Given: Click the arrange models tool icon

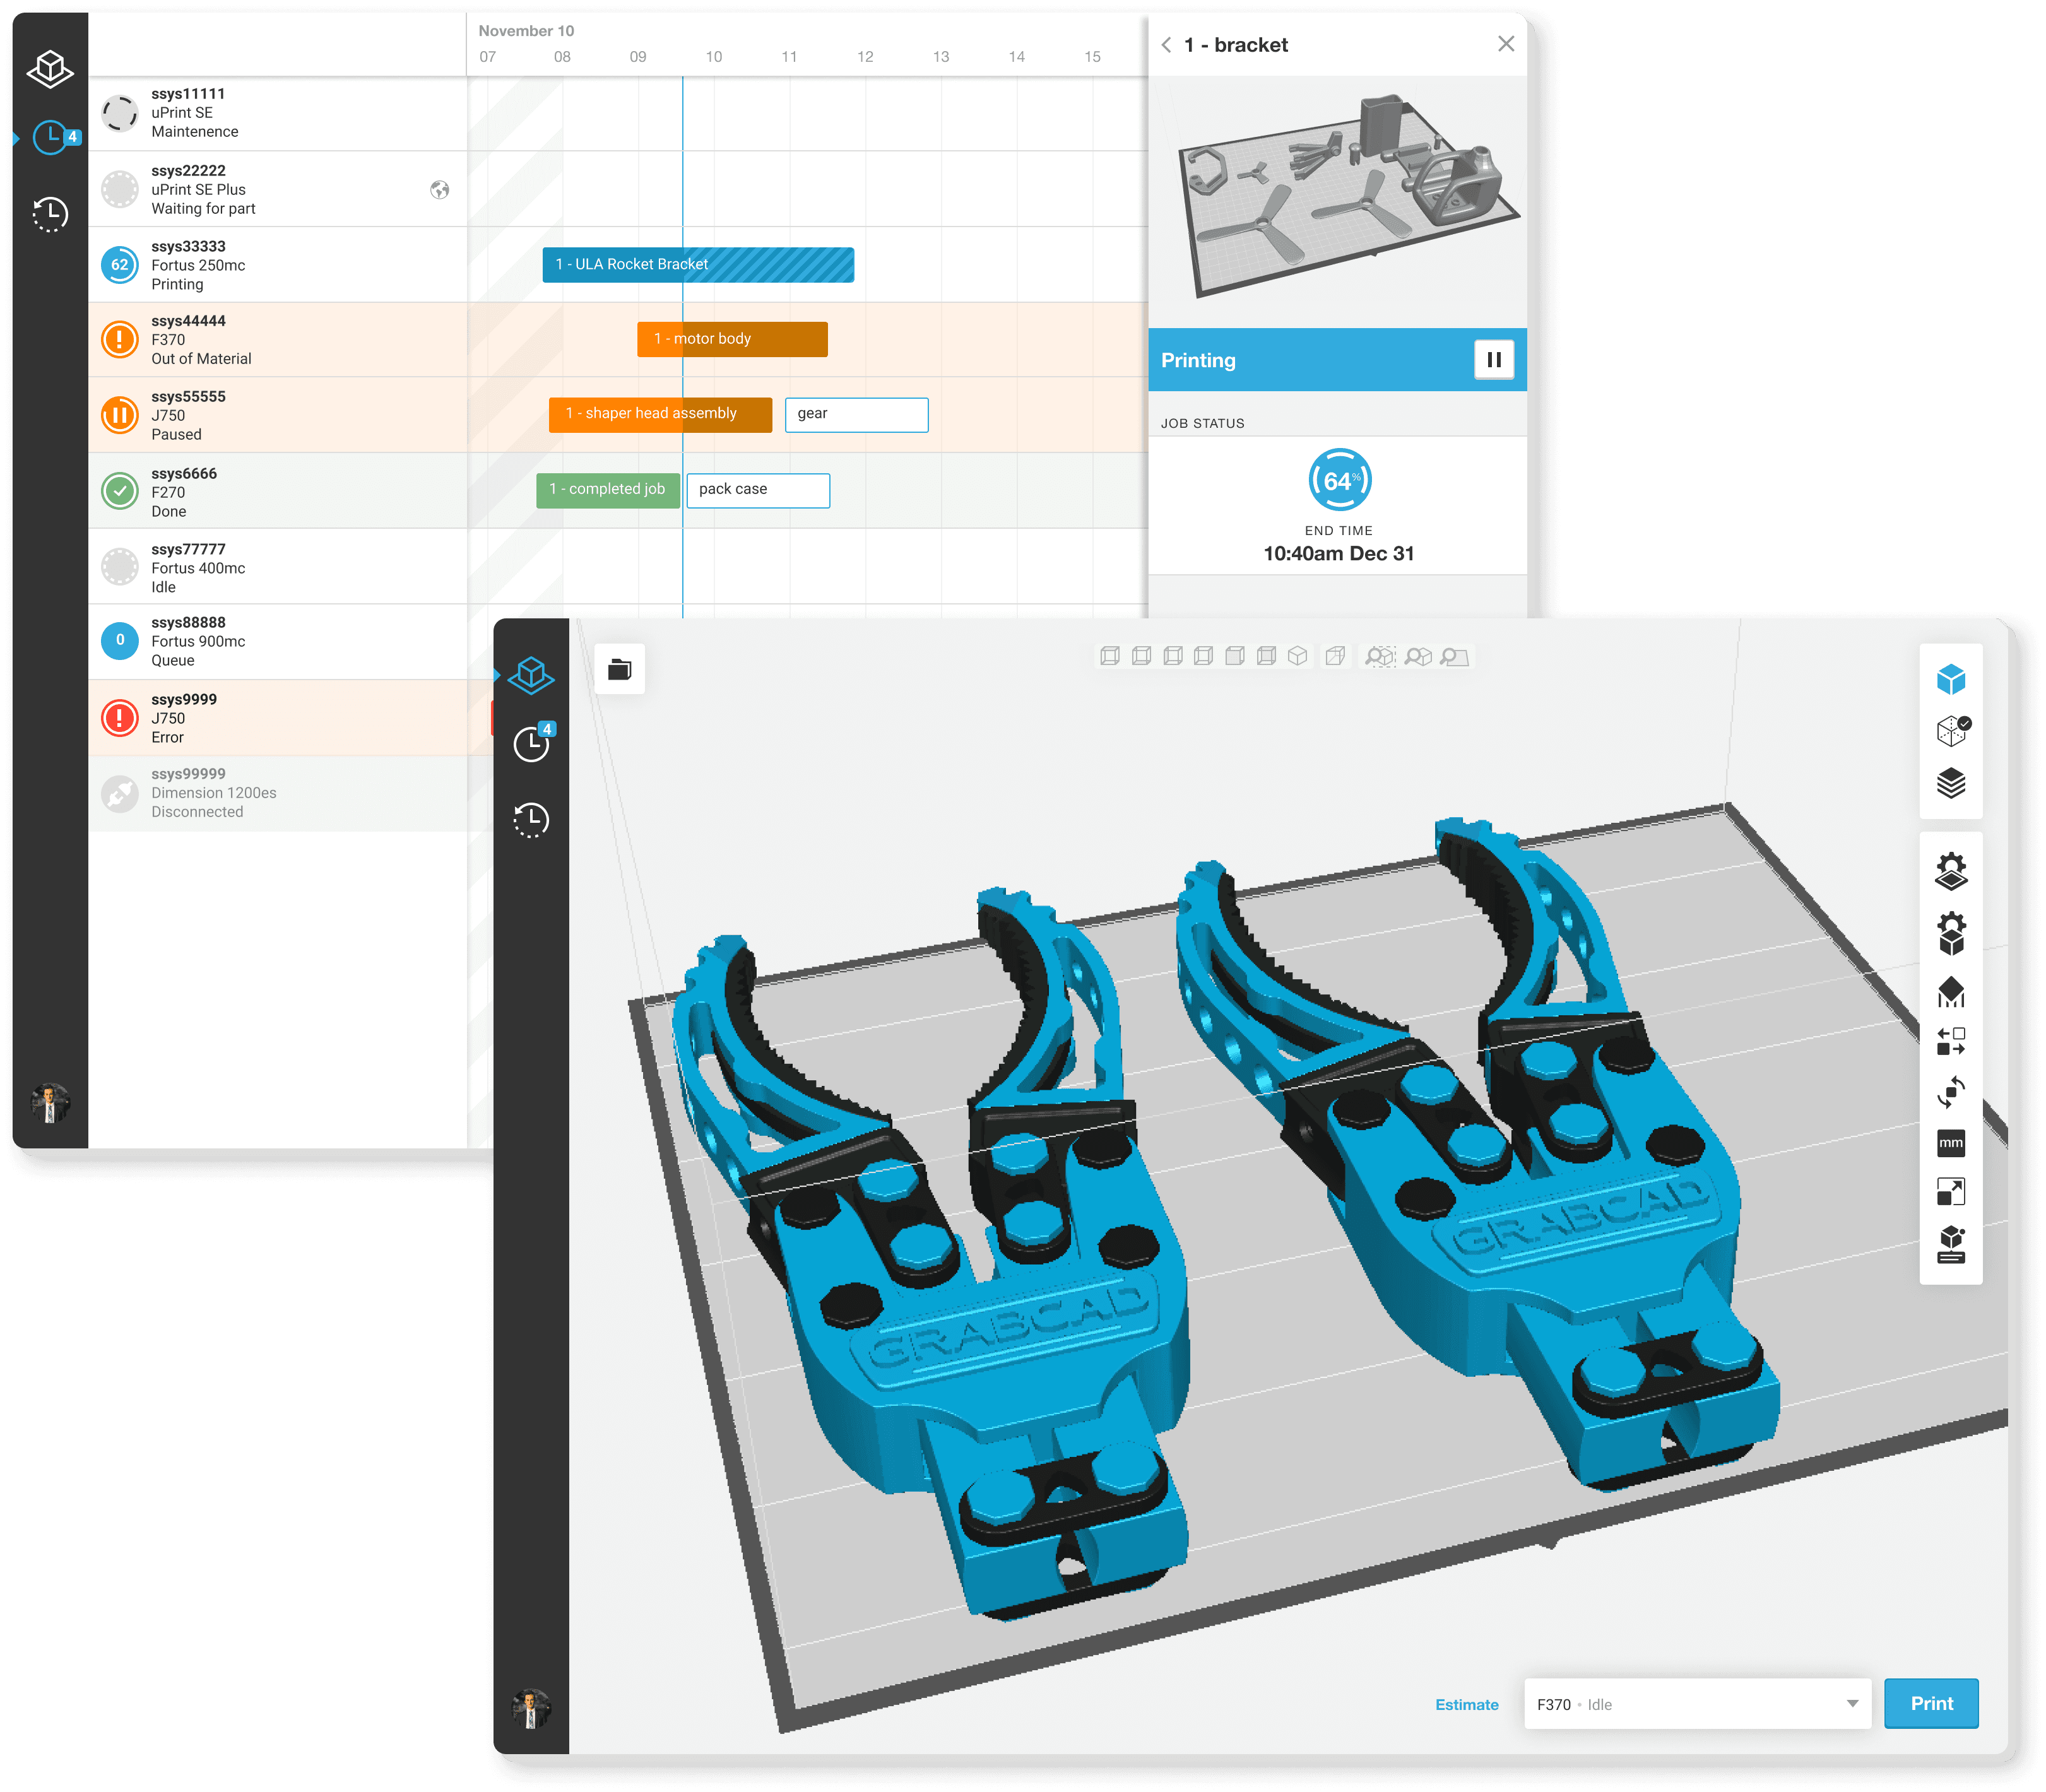Looking at the screenshot, I should pos(1950,1041).
